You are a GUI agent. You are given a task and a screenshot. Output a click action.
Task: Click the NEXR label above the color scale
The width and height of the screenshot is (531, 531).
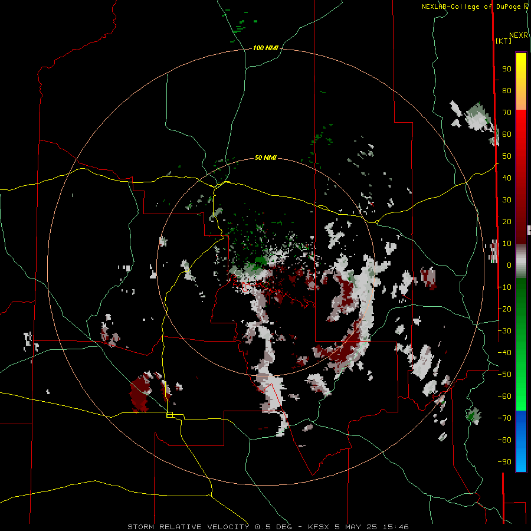point(519,35)
